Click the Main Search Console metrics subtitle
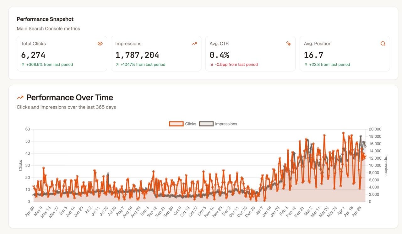This screenshot has width=402, height=234. pos(48,29)
